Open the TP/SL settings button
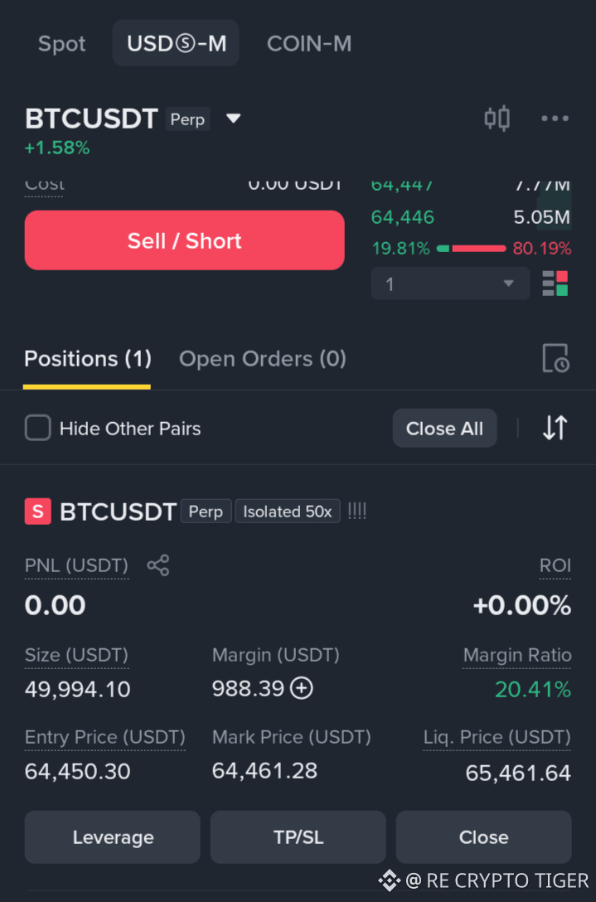The image size is (596, 902). tap(298, 837)
